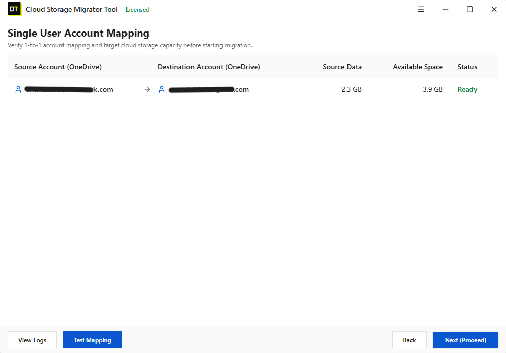The height and width of the screenshot is (353, 506).
Task: Click the Destination Account (OneDrive) column header
Action: (209, 67)
